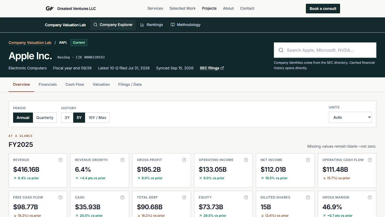Go to Projects in top navigation
The height and width of the screenshot is (217, 385).
pyautogui.click(x=209, y=8)
